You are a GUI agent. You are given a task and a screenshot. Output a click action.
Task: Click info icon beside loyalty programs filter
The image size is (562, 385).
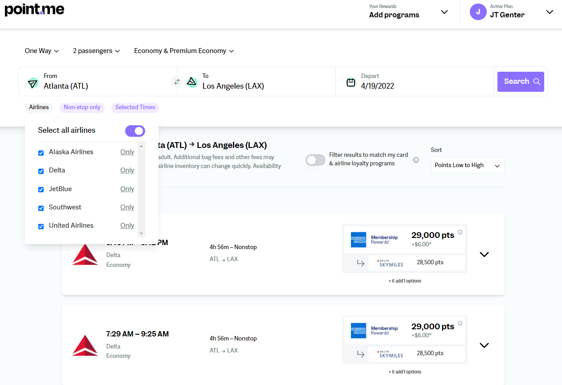tap(416, 160)
